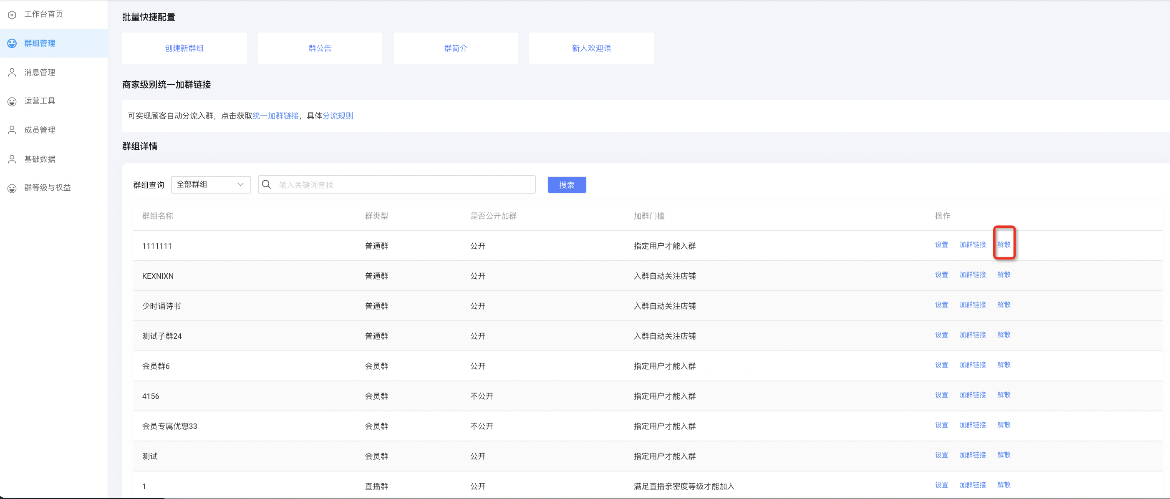Click 解散 for group 测试
Viewport: 1170px width, 499px height.
coord(1004,455)
